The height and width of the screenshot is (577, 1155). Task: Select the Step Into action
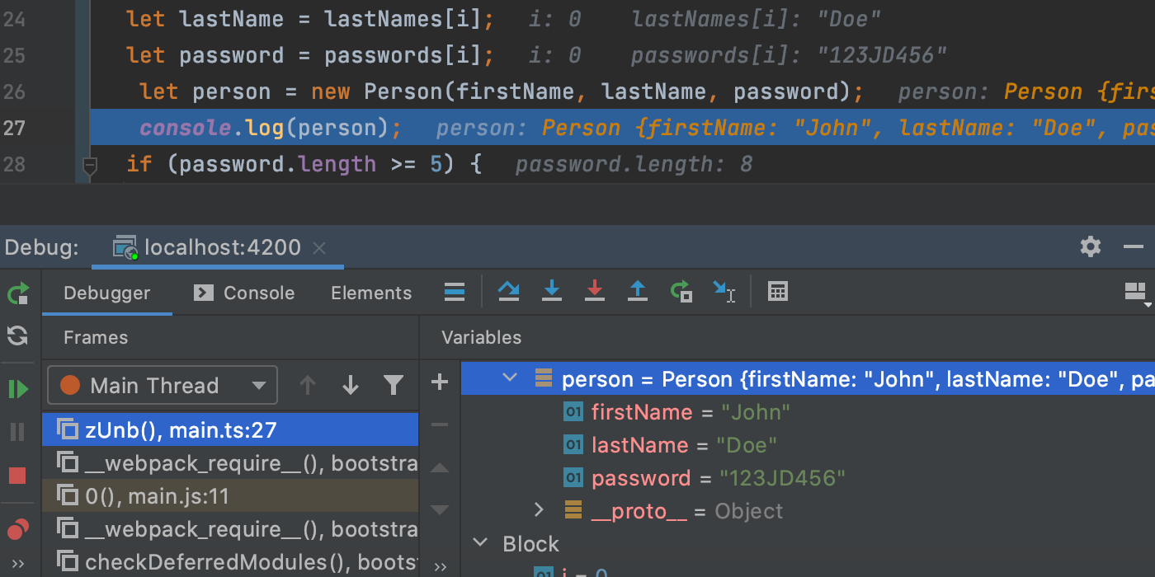point(551,292)
